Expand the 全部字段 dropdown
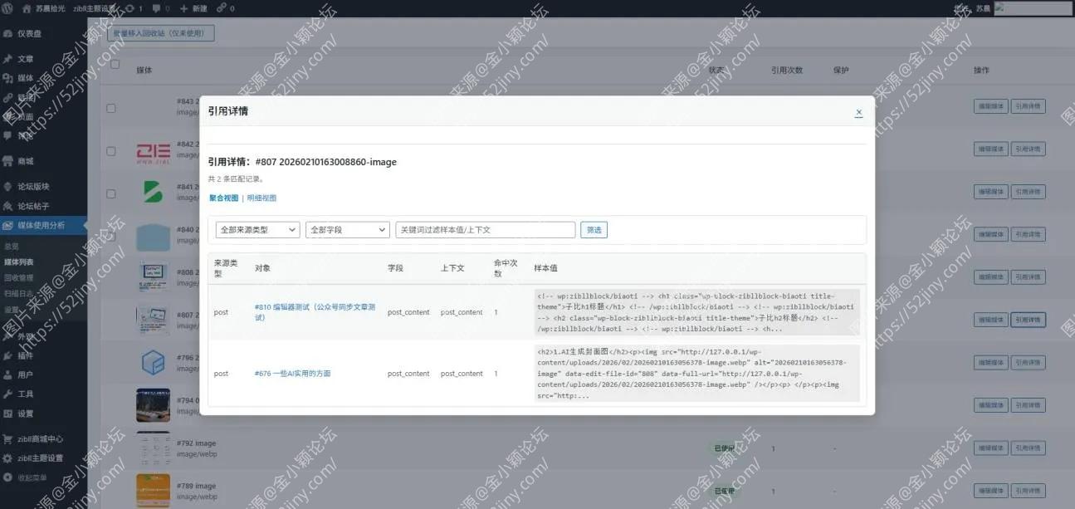 [x=347, y=230]
